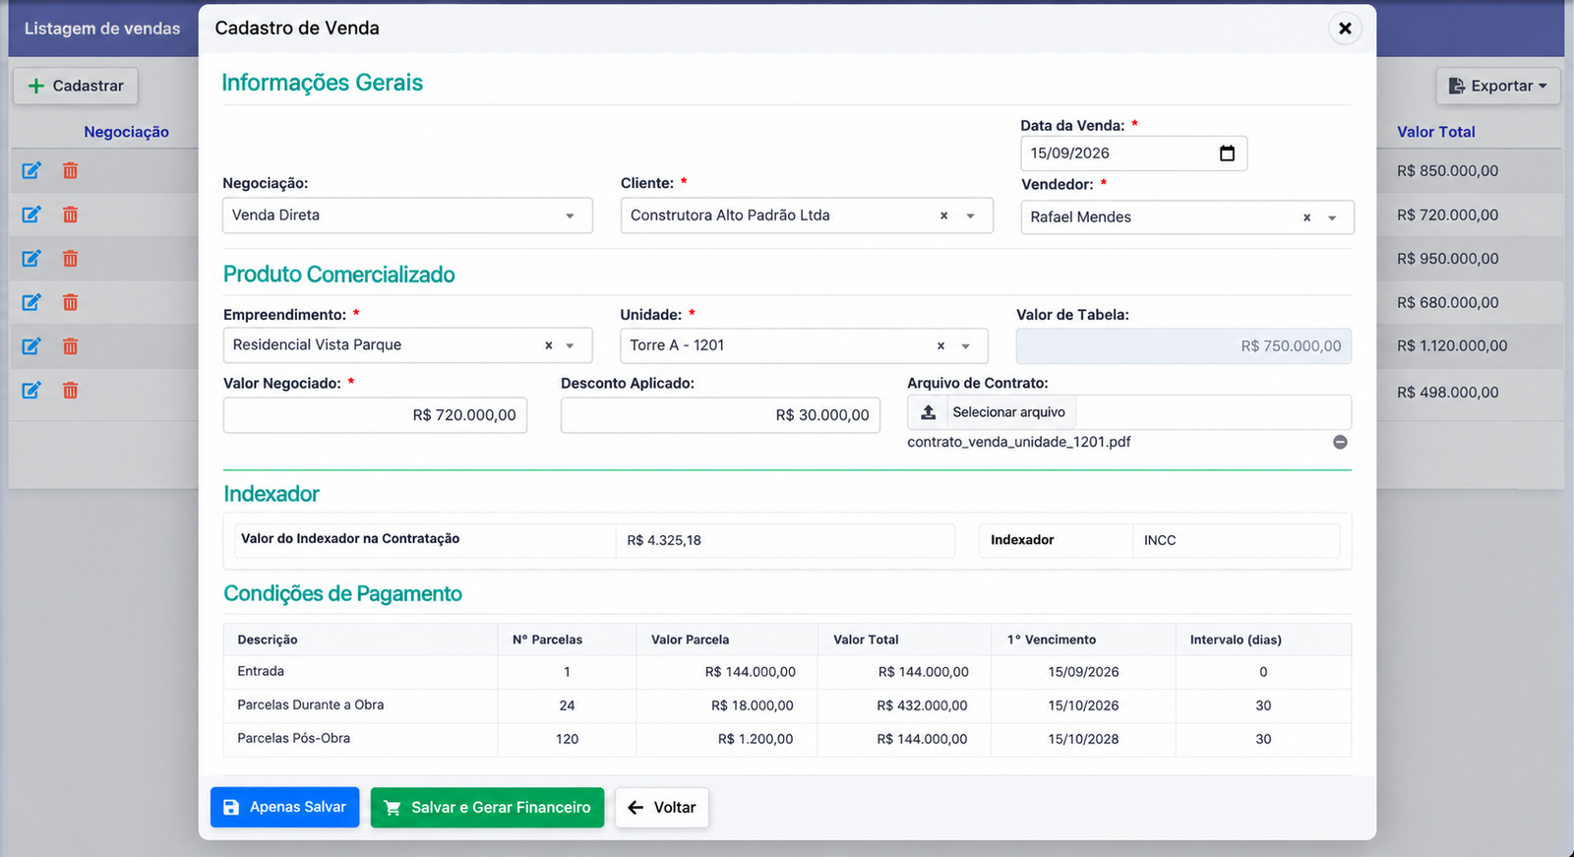Image resolution: width=1574 pixels, height=857 pixels.
Task: Delete the sale row with R$ 1.120.000,00
Action: point(71,346)
